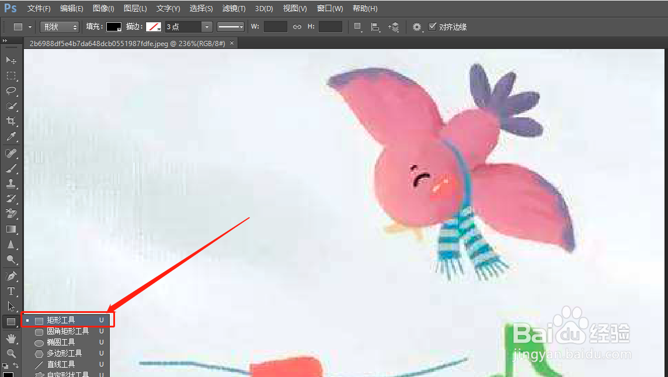Screen dimensions: 668x377
Task: Select the Sharpen/Blur tool
Action: 11,244
